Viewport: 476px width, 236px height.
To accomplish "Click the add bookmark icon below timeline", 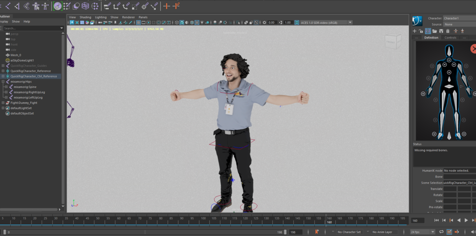I will point(317,232).
